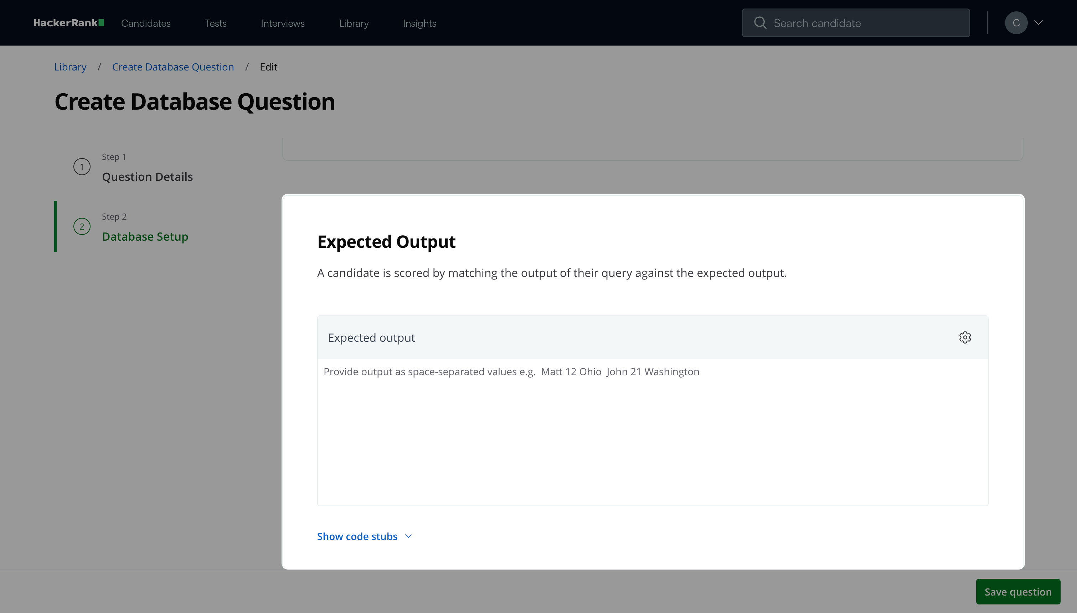The height and width of the screenshot is (613, 1077).
Task: Go to Question Details step
Action: click(147, 177)
